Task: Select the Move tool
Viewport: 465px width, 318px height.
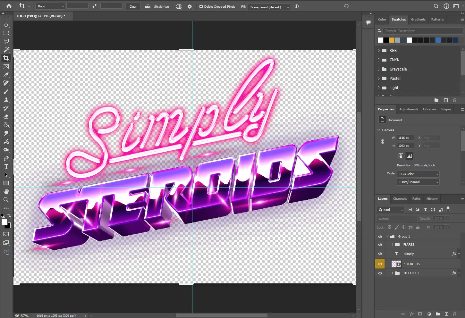Action: point(6,25)
